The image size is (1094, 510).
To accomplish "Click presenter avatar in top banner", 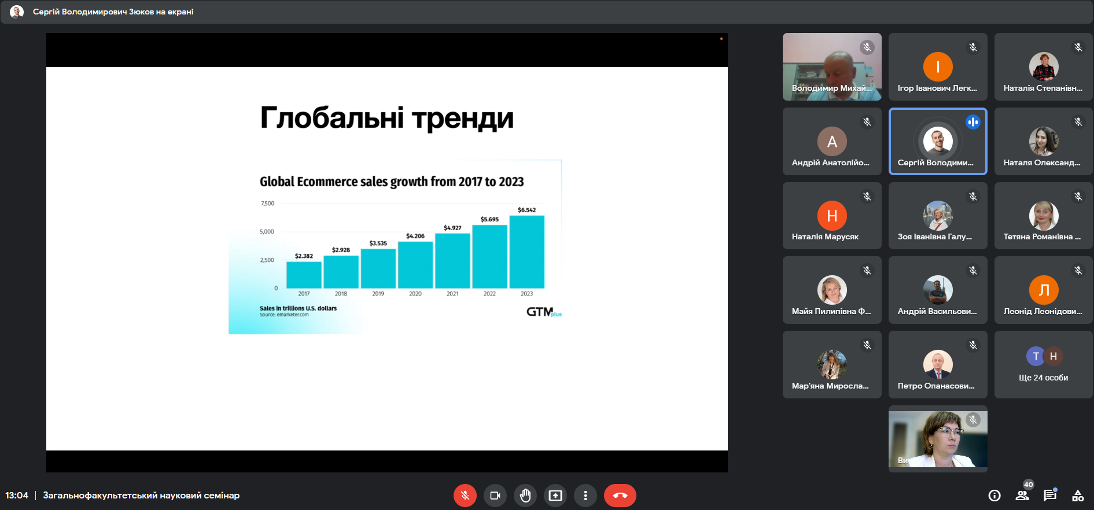I will 17,12.
